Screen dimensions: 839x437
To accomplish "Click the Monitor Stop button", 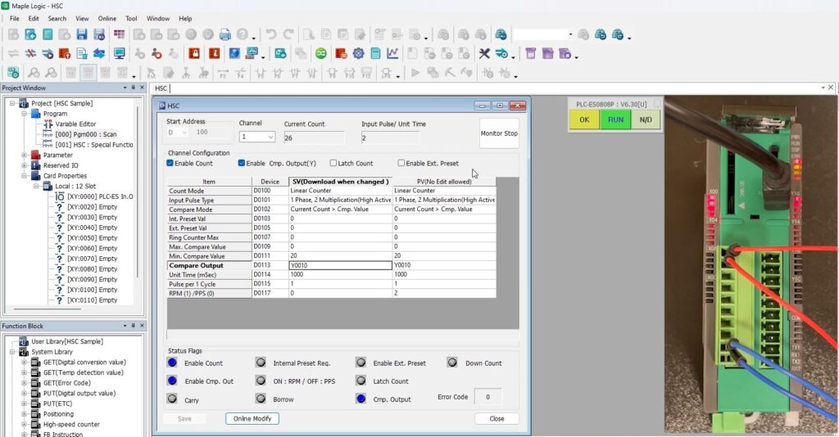I will [x=499, y=133].
